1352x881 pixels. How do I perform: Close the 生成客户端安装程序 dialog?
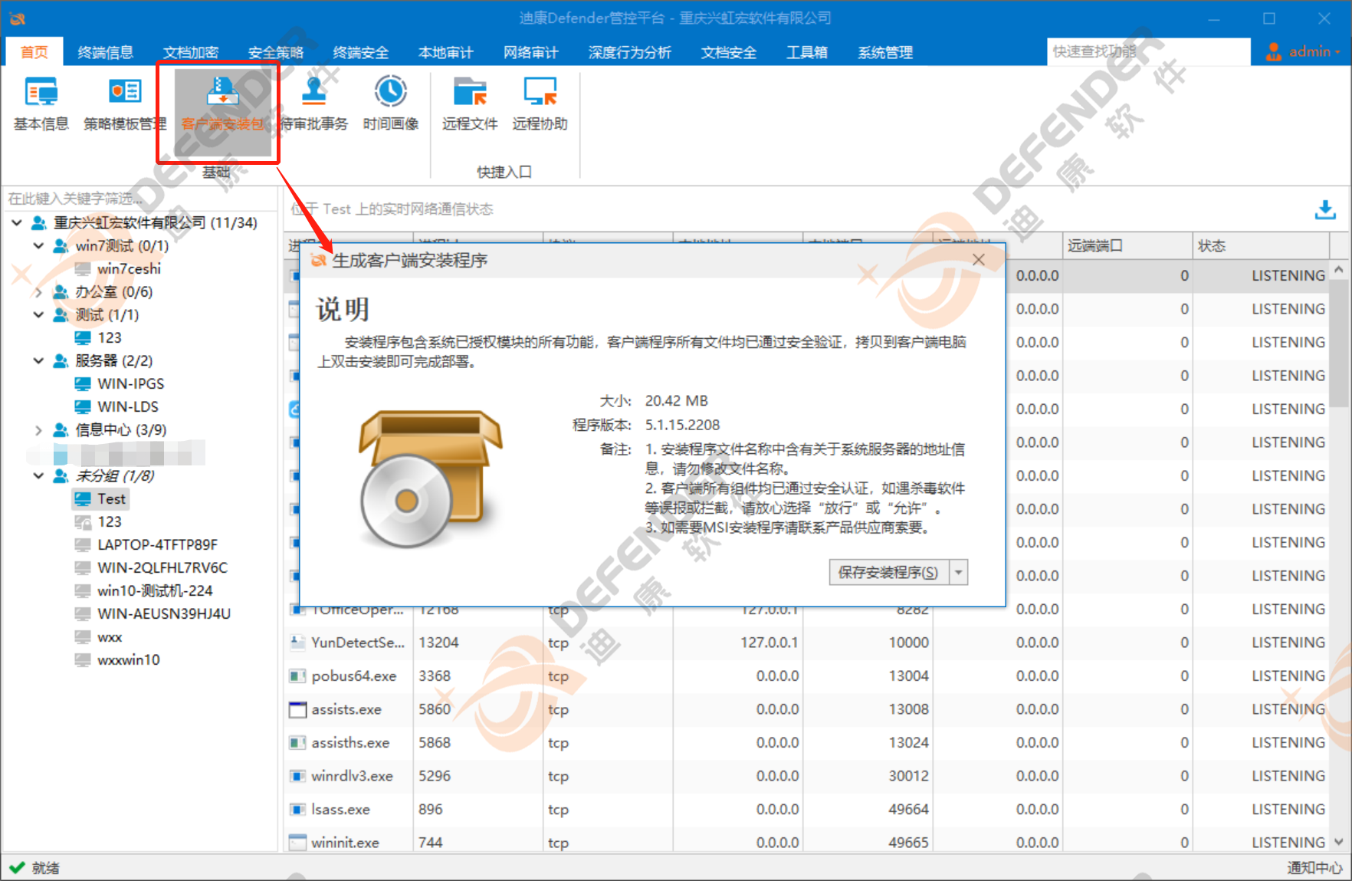(979, 260)
